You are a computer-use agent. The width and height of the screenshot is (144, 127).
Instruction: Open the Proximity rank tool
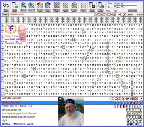point(74,7)
